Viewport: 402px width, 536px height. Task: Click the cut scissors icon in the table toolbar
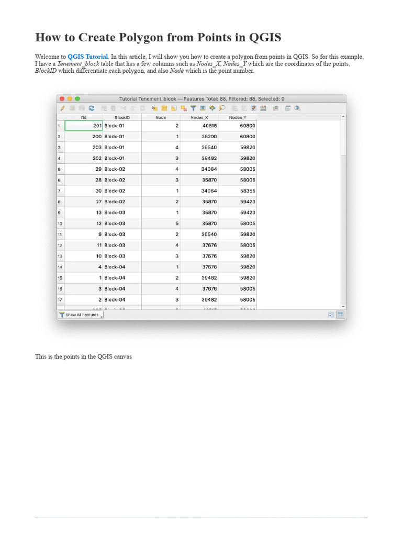pyautogui.click(x=123, y=108)
